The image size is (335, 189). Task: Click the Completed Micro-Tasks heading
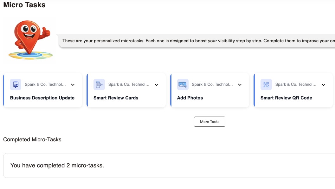click(x=32, y=139)
